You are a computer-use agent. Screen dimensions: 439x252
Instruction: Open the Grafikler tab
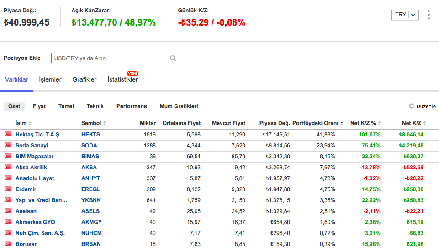(x=85, y=79)
